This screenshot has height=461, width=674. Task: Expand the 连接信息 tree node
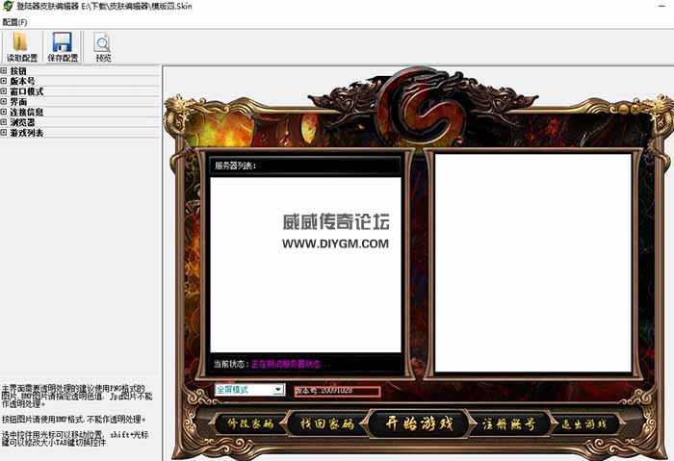[4, 113]
